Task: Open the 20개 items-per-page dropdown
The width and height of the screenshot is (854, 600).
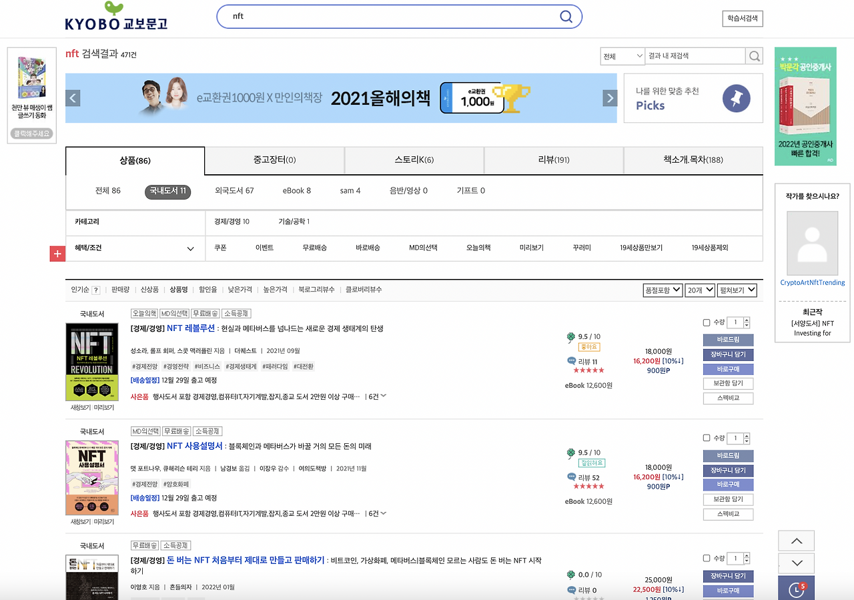Action: click(x=699, y=290)
